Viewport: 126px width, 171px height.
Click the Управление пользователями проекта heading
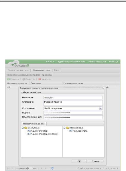29,75
